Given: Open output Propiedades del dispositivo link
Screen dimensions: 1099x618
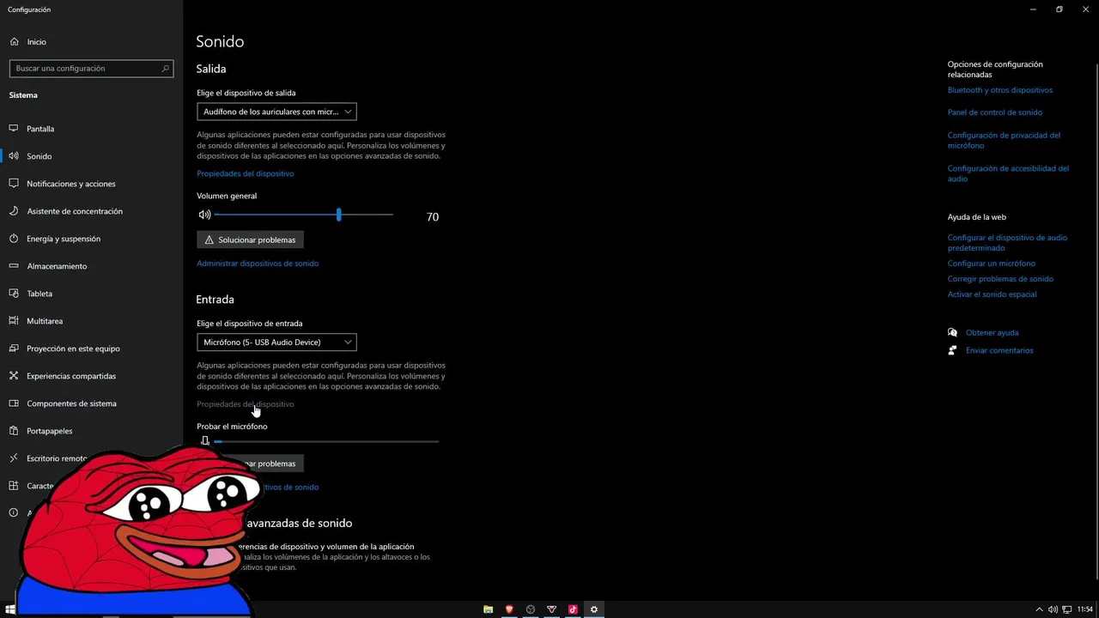Looking at the screenshot, I should [x=245, y=173].
